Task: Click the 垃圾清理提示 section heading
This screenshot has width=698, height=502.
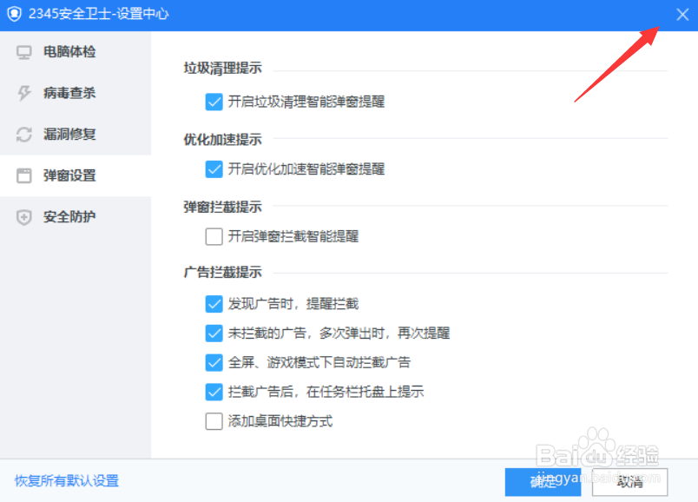Action: [x=222, y=68]
